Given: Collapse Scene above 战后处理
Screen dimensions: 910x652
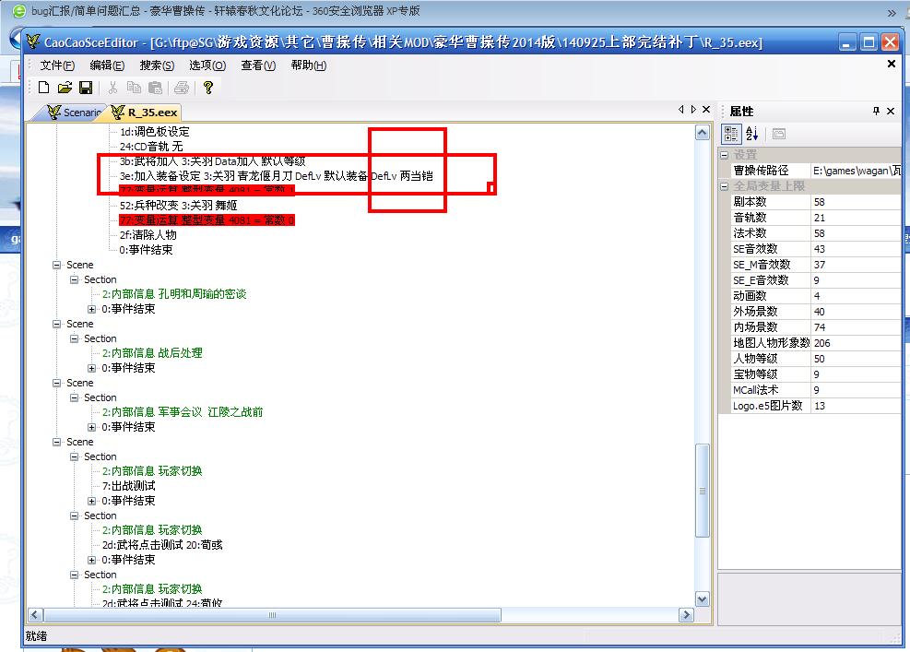Looking at the screenshot, I should 57,324.
